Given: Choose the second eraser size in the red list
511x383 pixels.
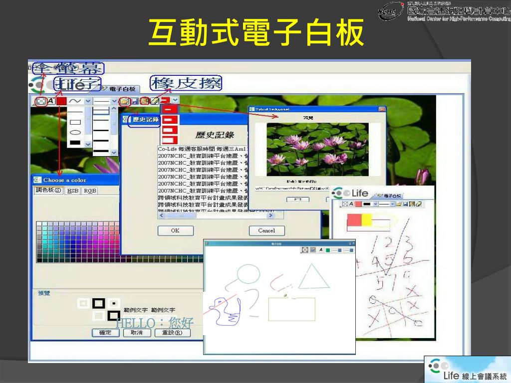Looking at the screenshot, I should [170, 120].
